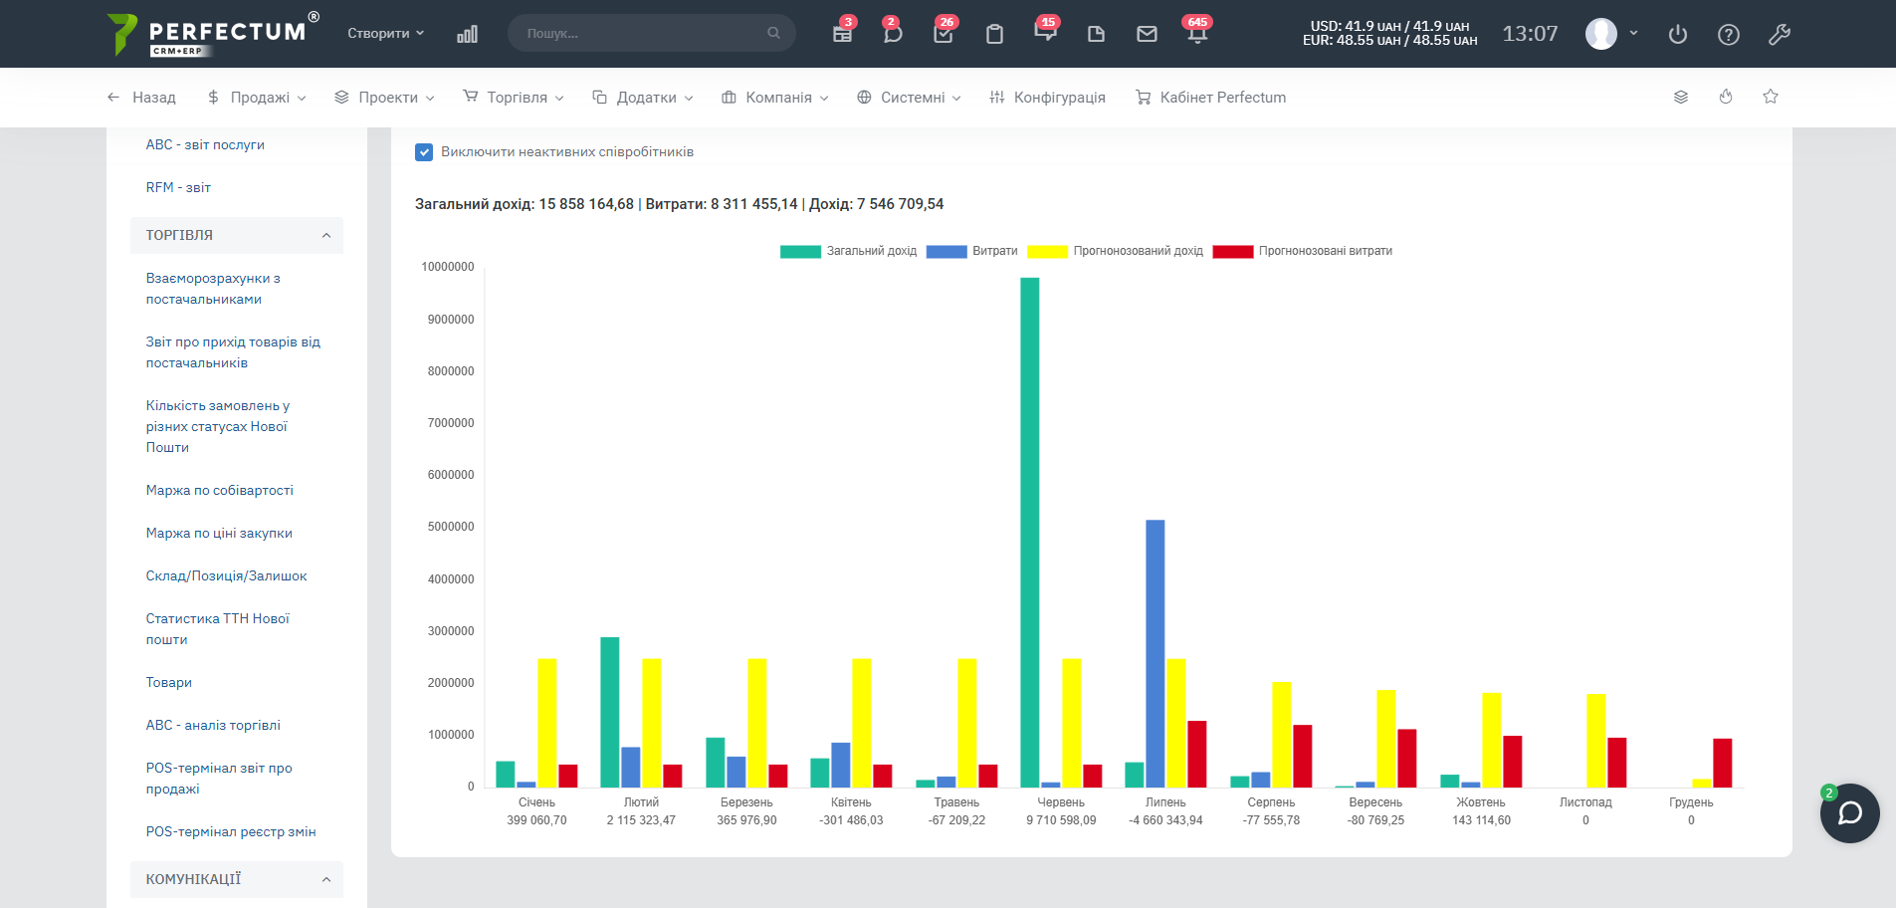
Task: Uncheck 'Виключити неактивних співробітників' checkbox
Action: click(x=424, y=152)
